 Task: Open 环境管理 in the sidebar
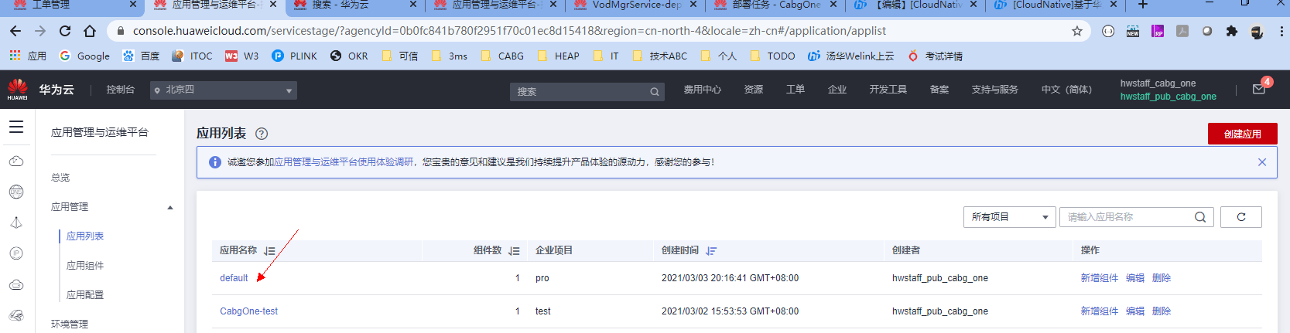click(x=70, y=325)
